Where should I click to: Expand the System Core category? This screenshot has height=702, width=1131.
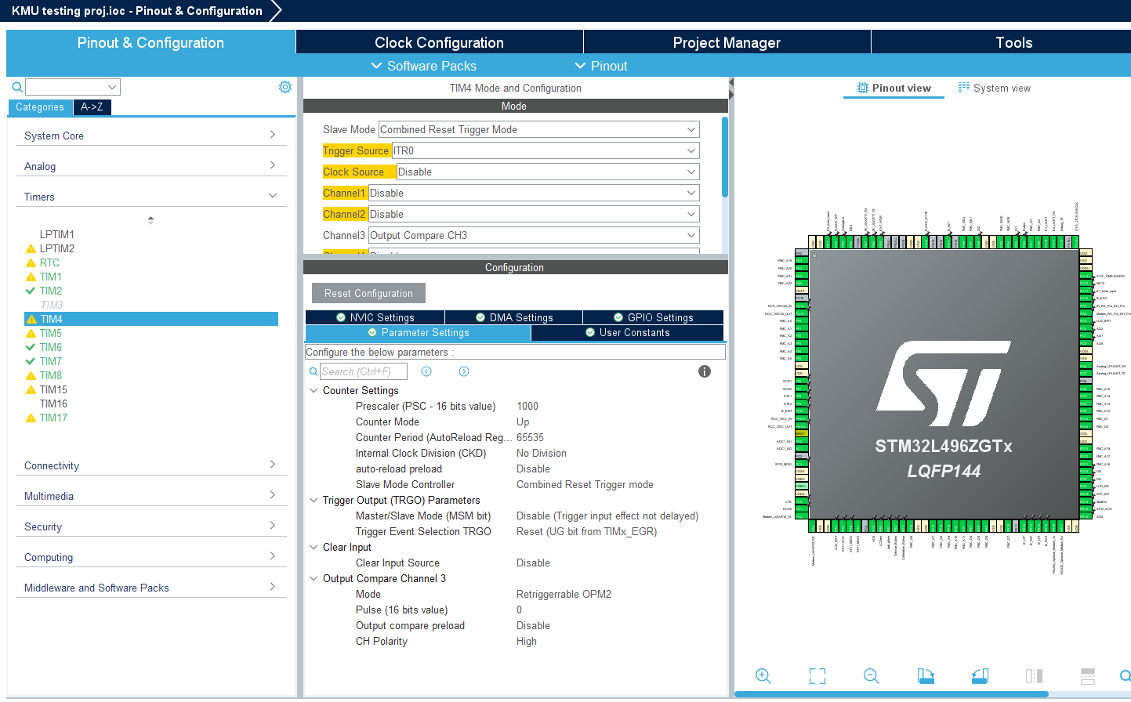point(150,136)
